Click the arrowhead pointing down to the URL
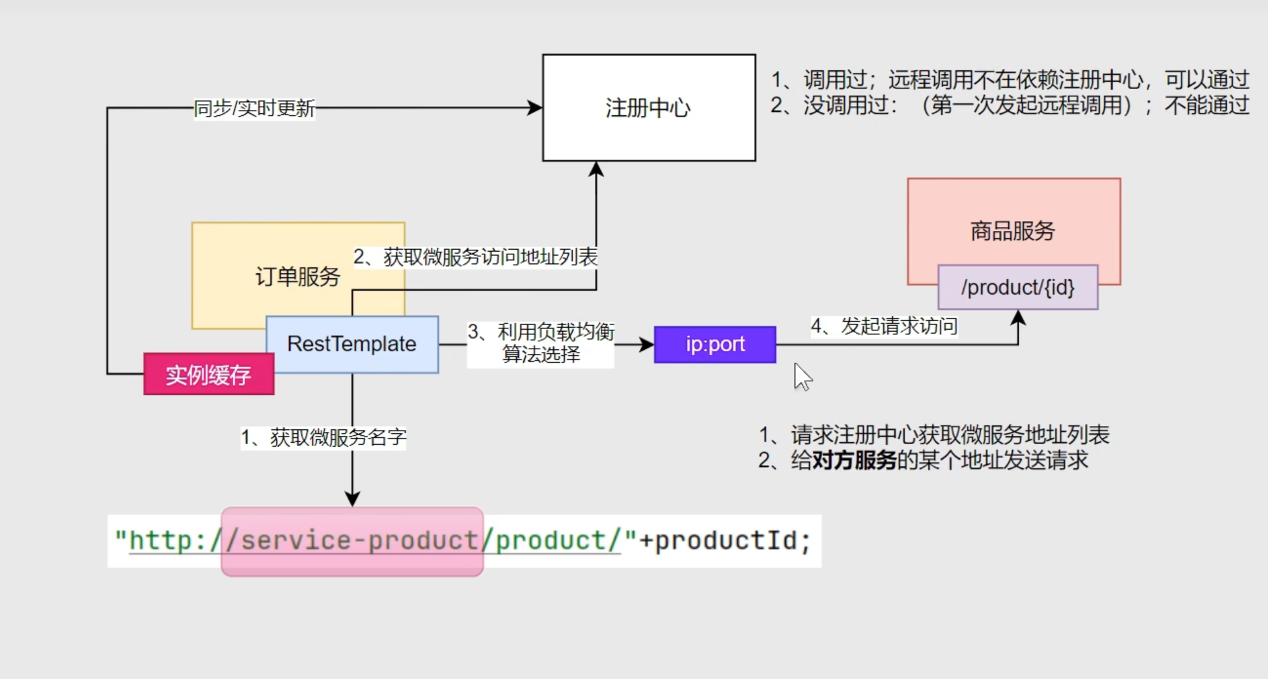Image resolution: width=1268 pixels, height=679 pixels. (352, 499)
